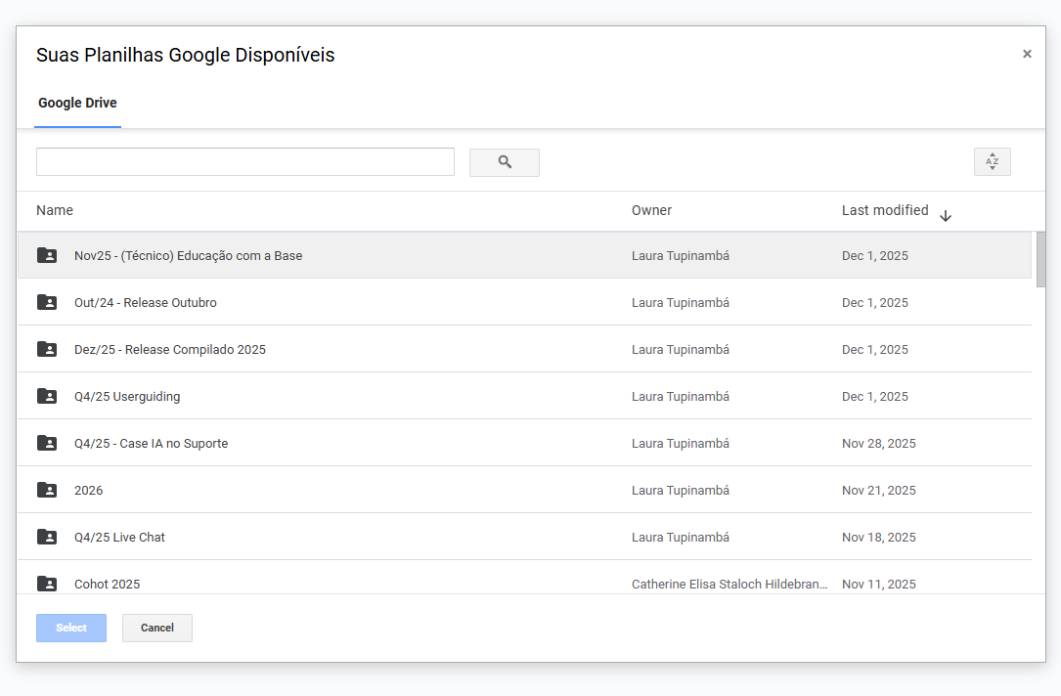Click the Last modified sort arrow
The height and width of the screenshot is (696, 1061).
(946, 216)
